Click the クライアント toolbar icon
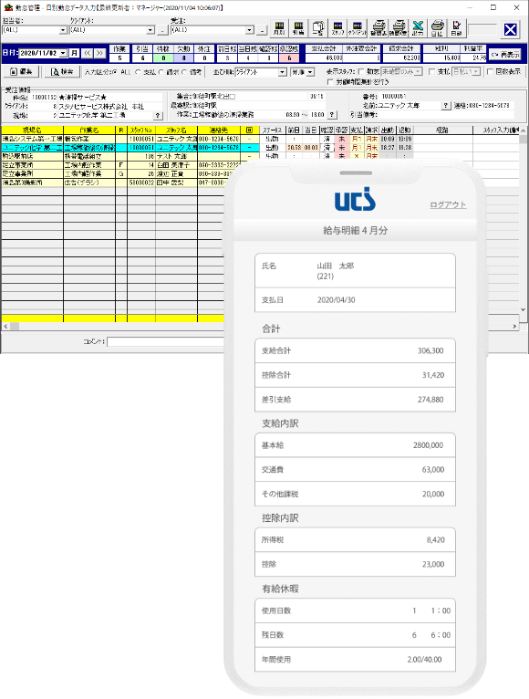The width and height of the screenshot is (529, 699). [357, 28]
